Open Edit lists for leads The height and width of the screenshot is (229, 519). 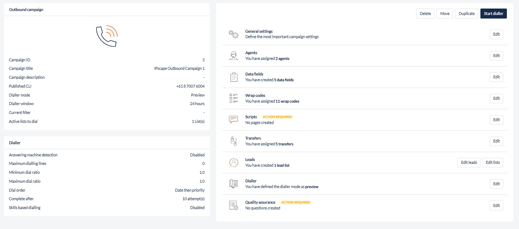click(x=493, y=162)
